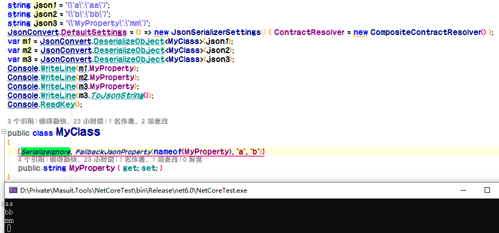Screen dimensions: 499x233
Task: Click console output line 'aa'
Action: (x=9, y=204)
